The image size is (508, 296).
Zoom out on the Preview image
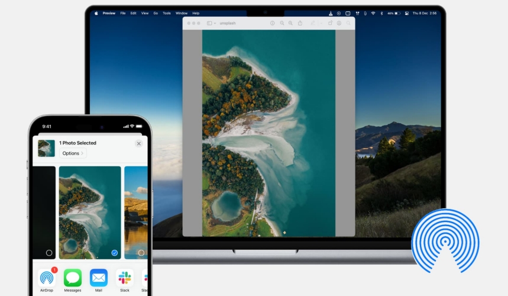(282, 23)
